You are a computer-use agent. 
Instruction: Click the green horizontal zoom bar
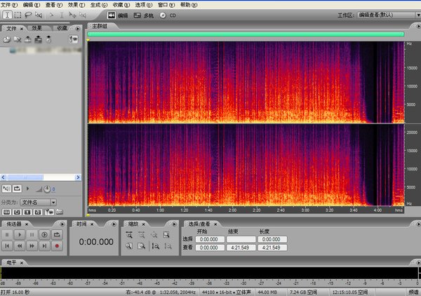coord(246,34)
